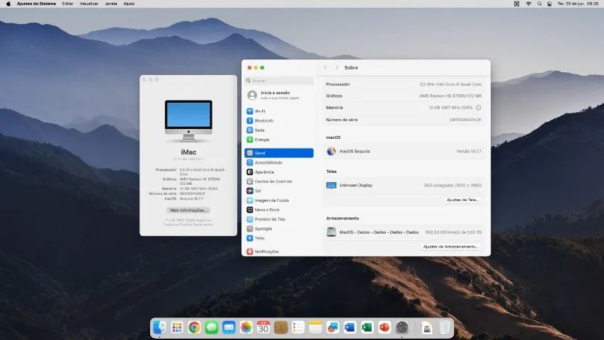Launch Microsoft Excel from the Dock

[367, 327]
